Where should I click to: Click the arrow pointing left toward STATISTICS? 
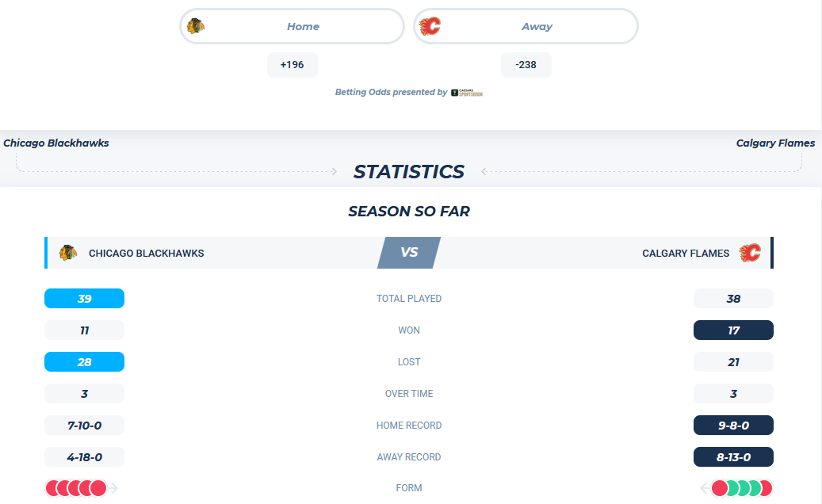click(484, 171)
